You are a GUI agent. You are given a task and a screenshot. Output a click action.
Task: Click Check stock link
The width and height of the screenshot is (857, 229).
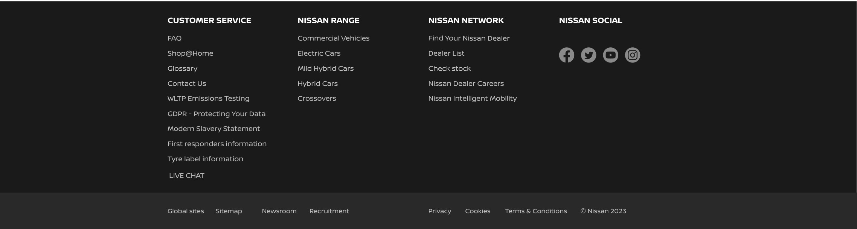[x=449, y=68]
